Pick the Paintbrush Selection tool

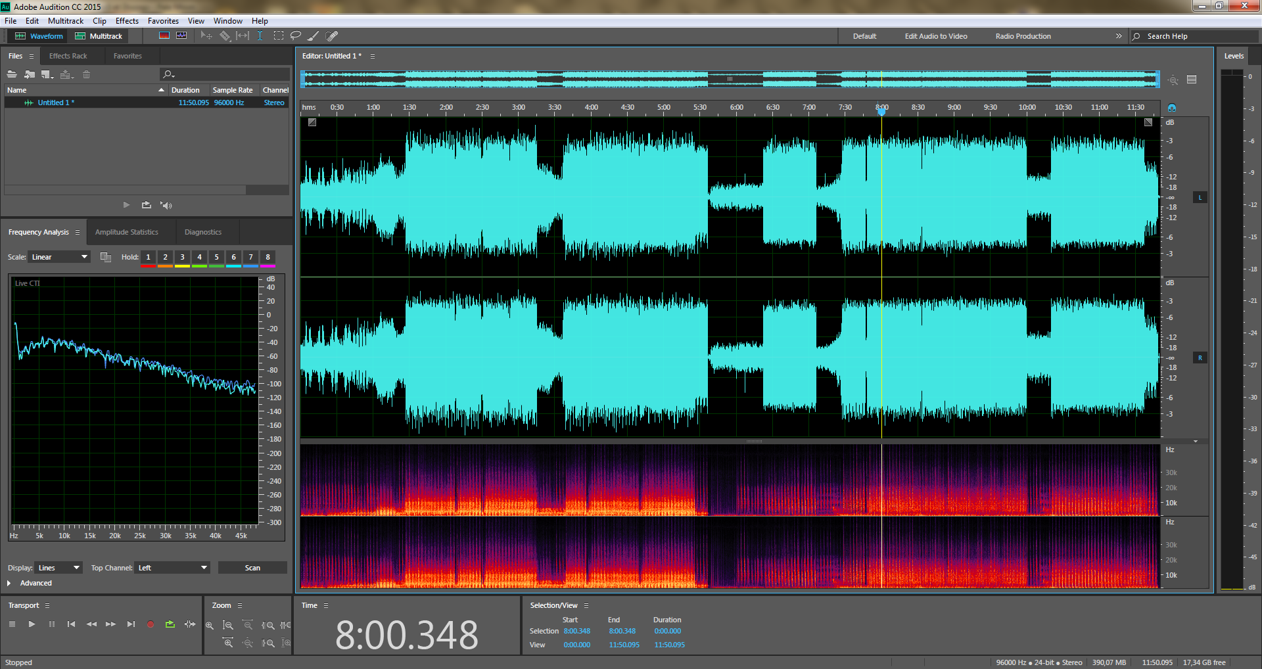point(314,36)
